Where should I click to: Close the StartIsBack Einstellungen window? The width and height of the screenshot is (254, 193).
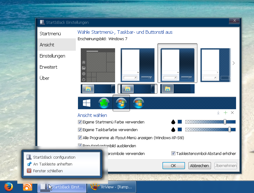(234, 20)
